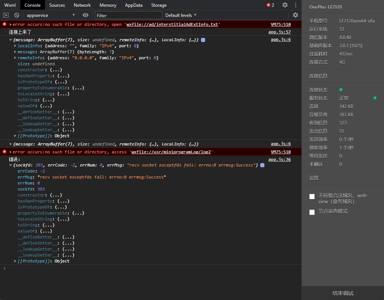Click error icon on interstitialAdExtInfo row
Screen dimensions: 384x300
coord(4,24)
